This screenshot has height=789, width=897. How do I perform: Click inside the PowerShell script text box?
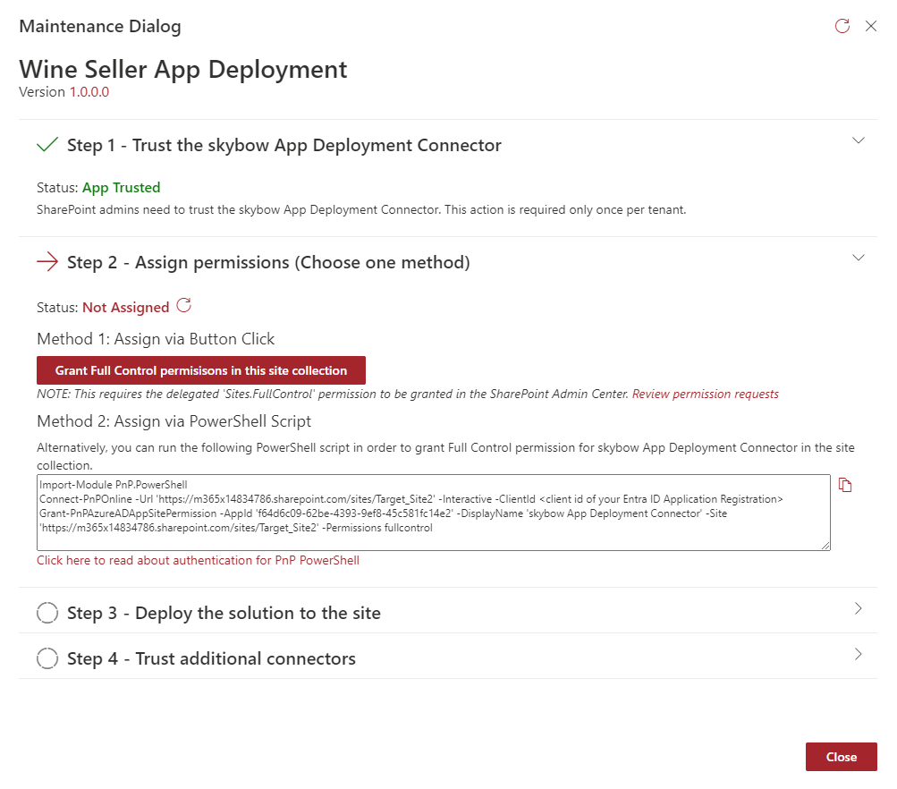point(434,513)
